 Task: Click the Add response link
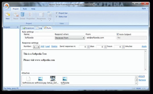point(42,46)
